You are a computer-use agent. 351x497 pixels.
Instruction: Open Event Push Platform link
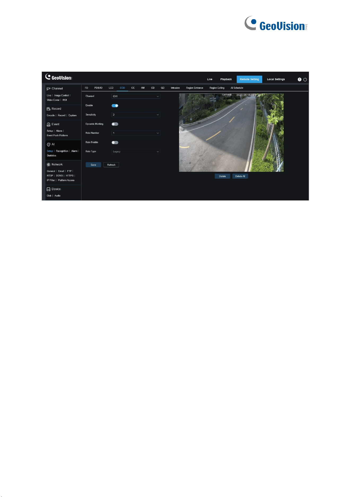pos(57,135)
